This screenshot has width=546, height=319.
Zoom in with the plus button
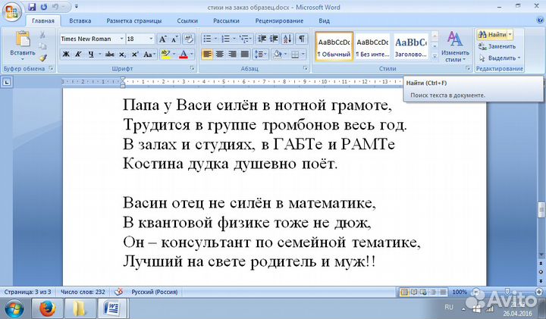click(540, 292)
